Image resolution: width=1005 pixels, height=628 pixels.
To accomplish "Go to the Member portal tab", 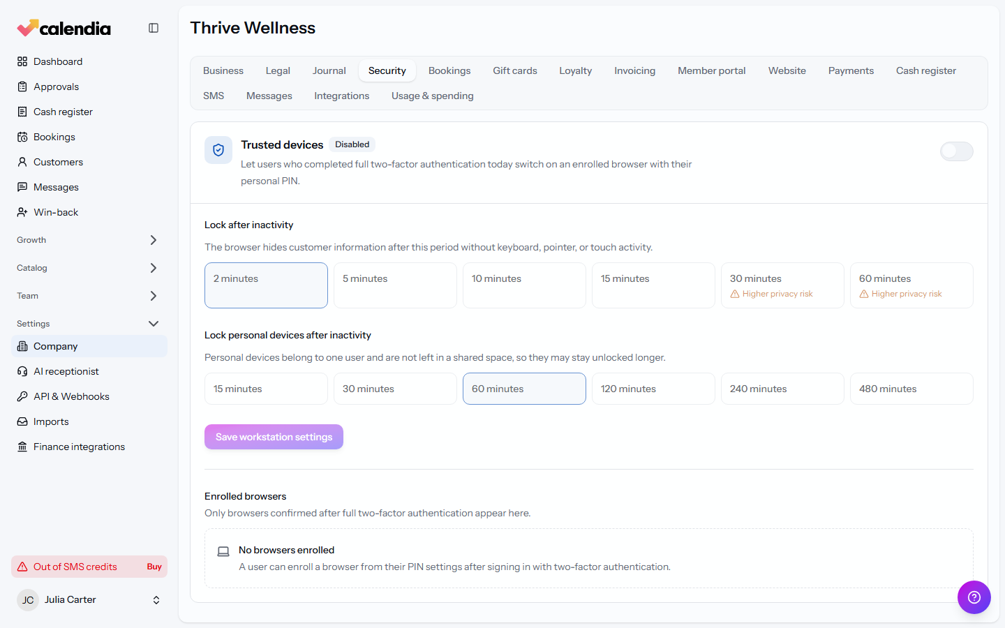I will coord(712,70).
